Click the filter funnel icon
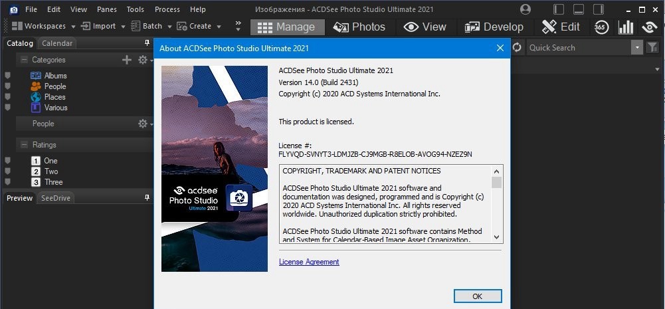This screenshot has height=309, width=665. point(652,48)
